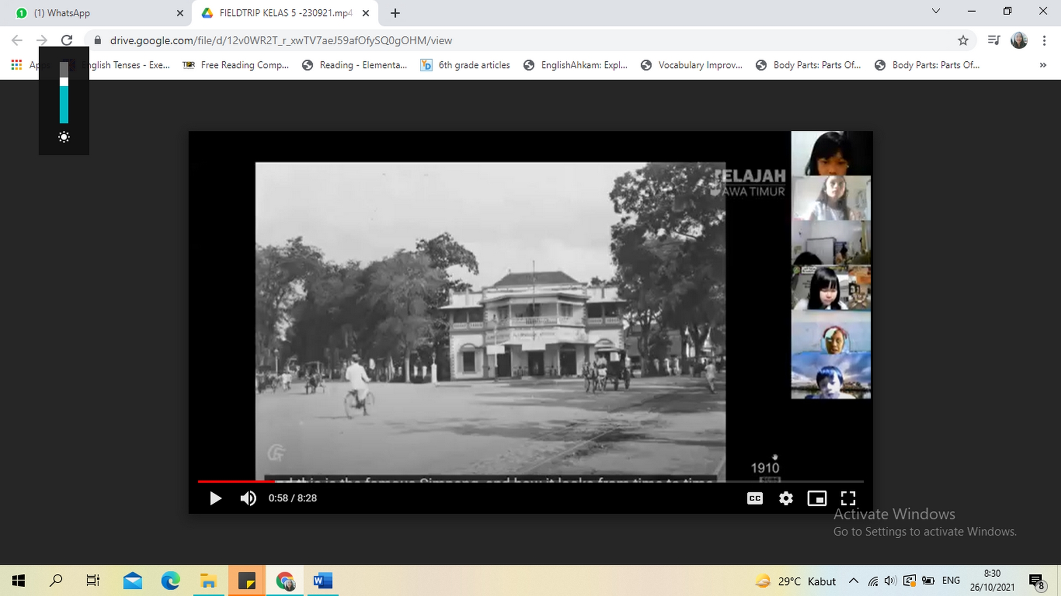This screenshot has height=596, width=1061.
Task: Seek on the red video progress bar
Action: pos(530,482)
